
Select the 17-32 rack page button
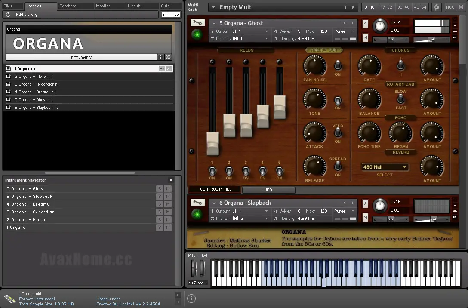coord(386,7)
